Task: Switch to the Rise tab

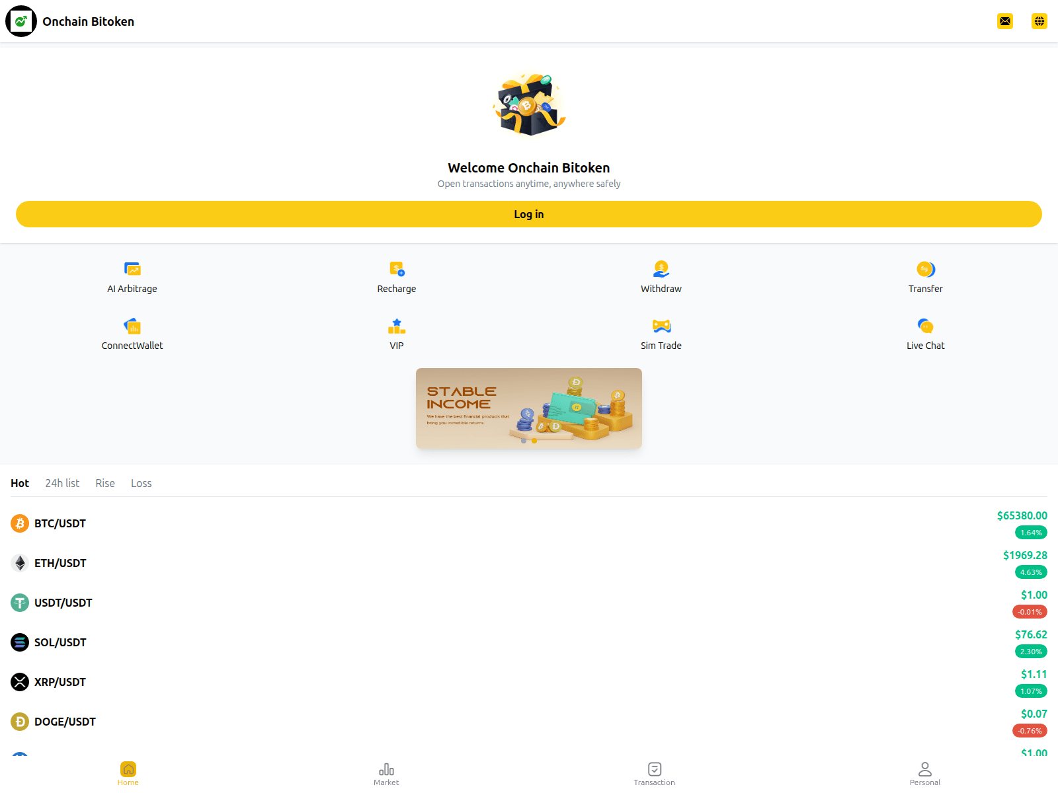Action: 105,483
